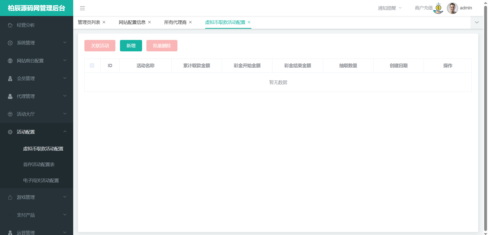Expand the 代理管理 menu chevron
Screen dimensions: 488x235
[65, 96]
